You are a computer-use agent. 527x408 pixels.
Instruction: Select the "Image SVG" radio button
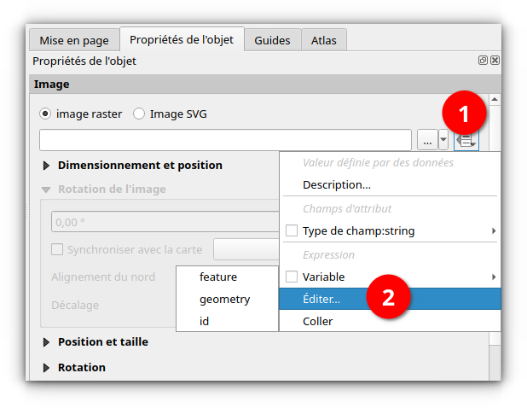[139, 114]
